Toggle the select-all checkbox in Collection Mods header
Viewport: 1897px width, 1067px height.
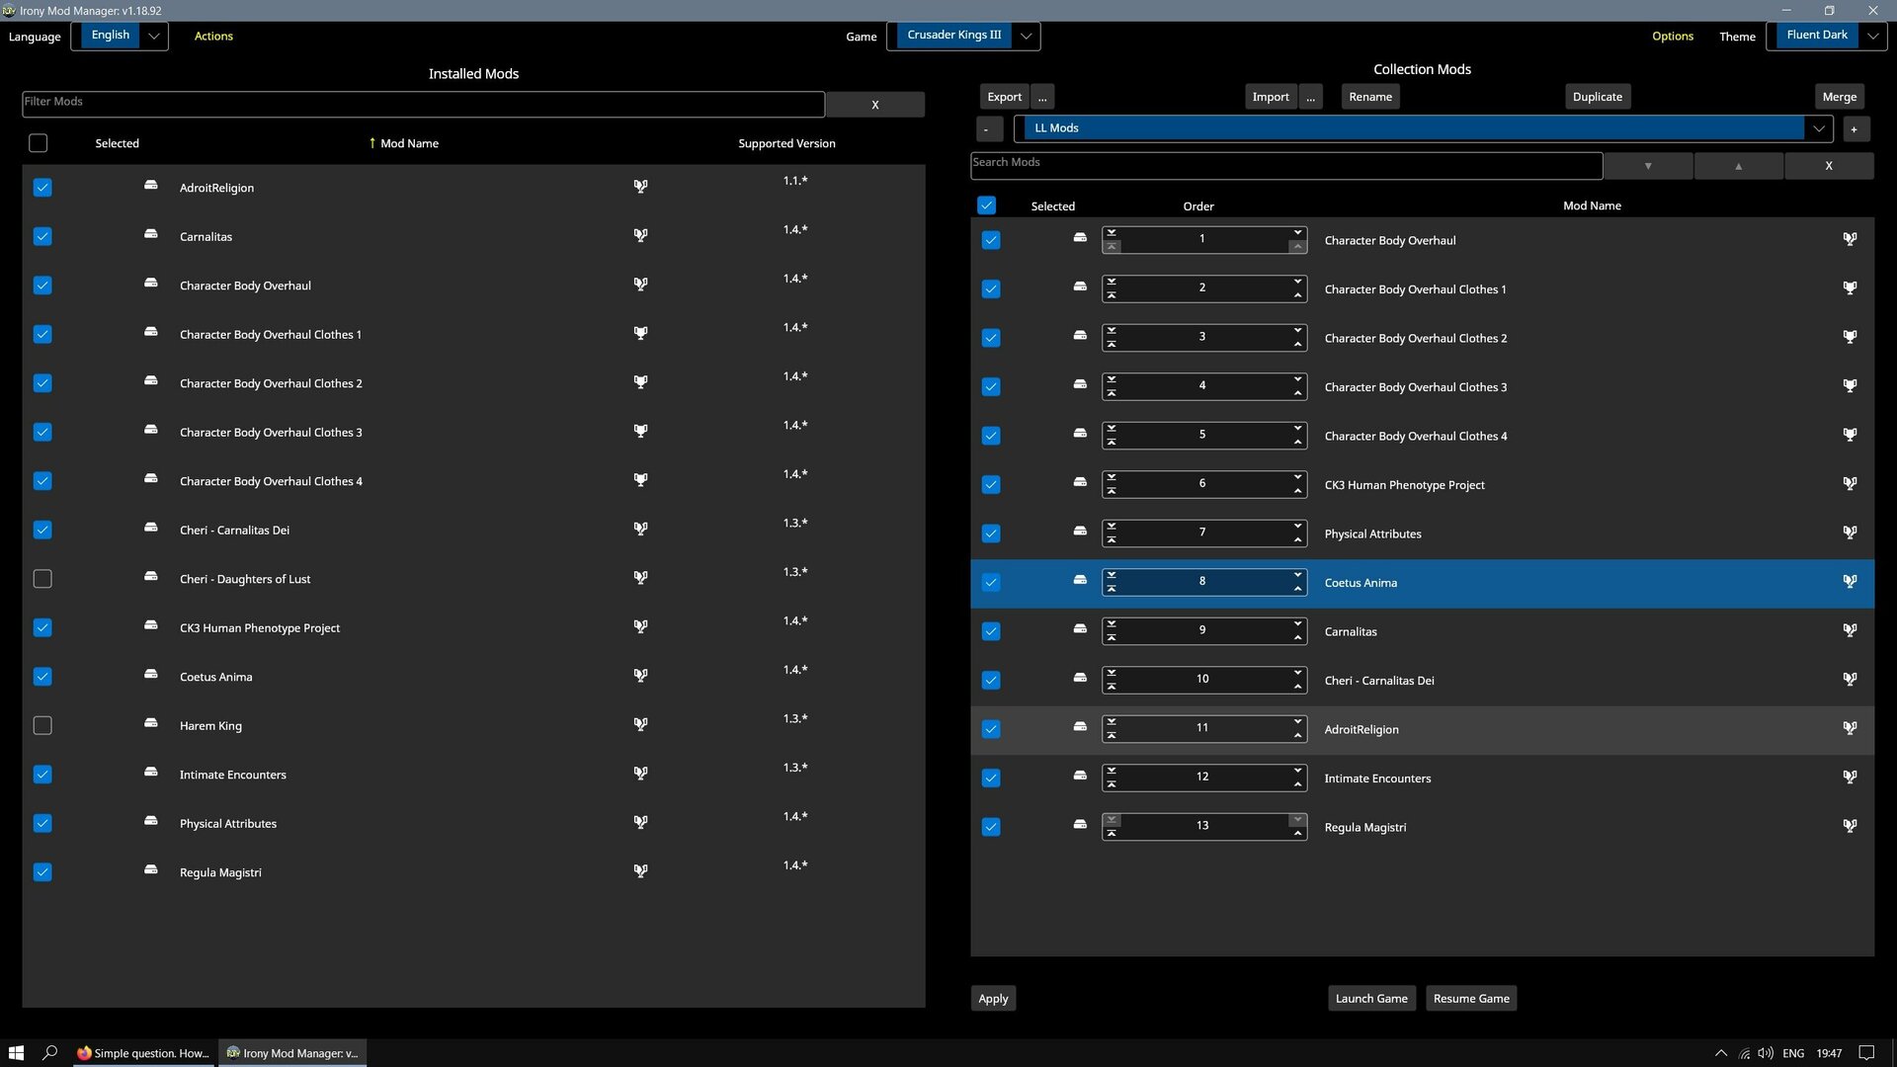[x=986, y=205]
